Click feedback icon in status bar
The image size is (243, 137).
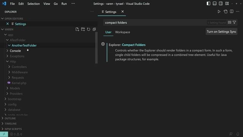[x=231, y=134]
